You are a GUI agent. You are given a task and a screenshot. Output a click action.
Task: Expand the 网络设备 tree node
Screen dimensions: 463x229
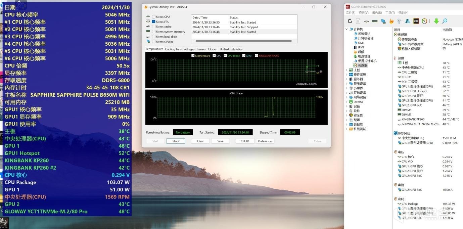(347, 97)
